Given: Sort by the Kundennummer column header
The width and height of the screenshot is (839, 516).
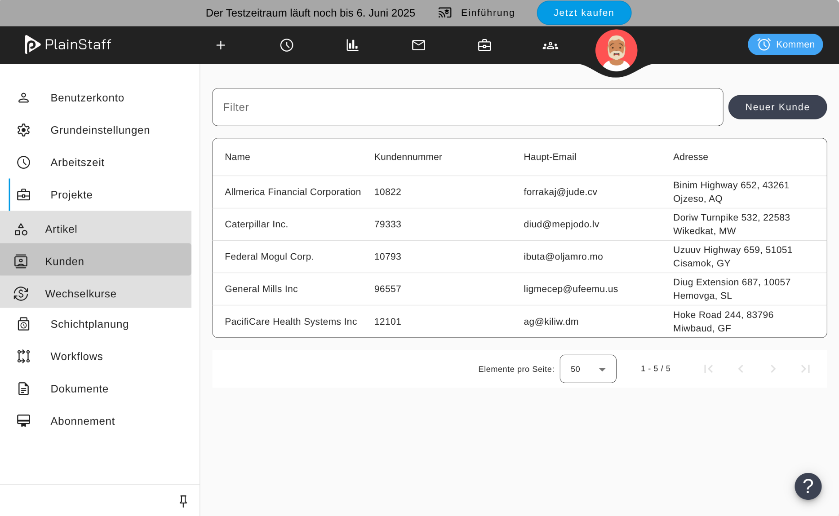Looking at the screenshot, I should (408, 157).
